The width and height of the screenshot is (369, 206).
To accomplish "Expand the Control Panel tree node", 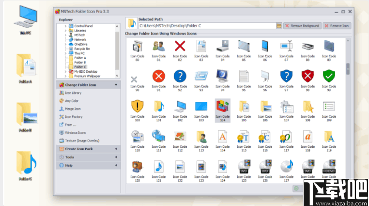I will pos(65,26).
